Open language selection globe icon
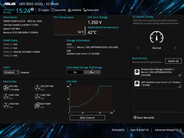 tap(39, 10)
